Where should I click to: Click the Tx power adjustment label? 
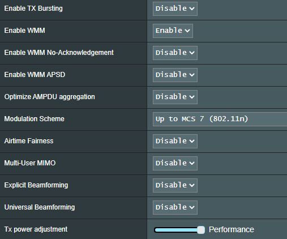click(x=36, y=229)
